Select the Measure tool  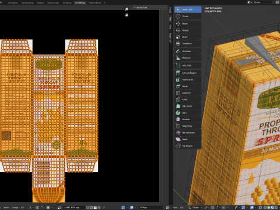pyautogui.click(x=188, y=58)
